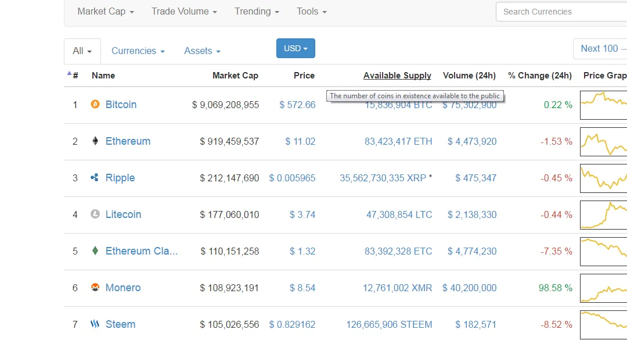This screenshot has height=340, width=627.
Task: Click the Search Currencies input field
Action: tap(561, 12)
